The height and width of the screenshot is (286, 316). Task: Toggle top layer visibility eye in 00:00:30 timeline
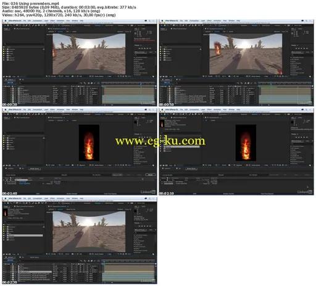point(4,88)
